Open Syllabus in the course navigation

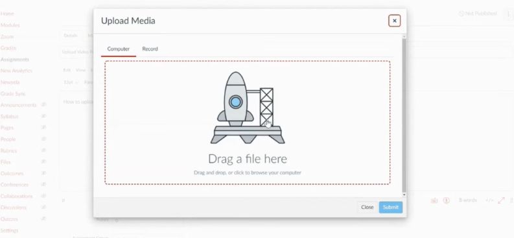coord(10,116)
